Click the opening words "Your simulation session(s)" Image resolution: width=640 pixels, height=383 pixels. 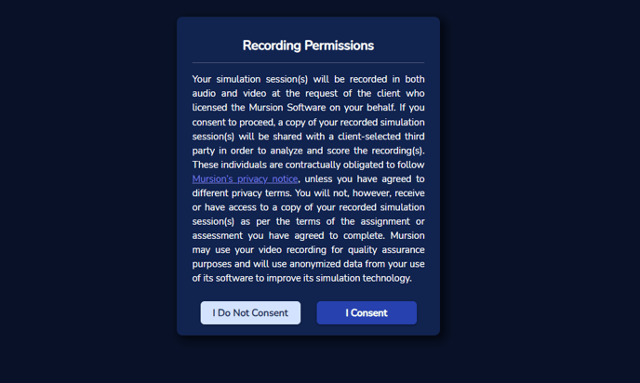point(250,79)
